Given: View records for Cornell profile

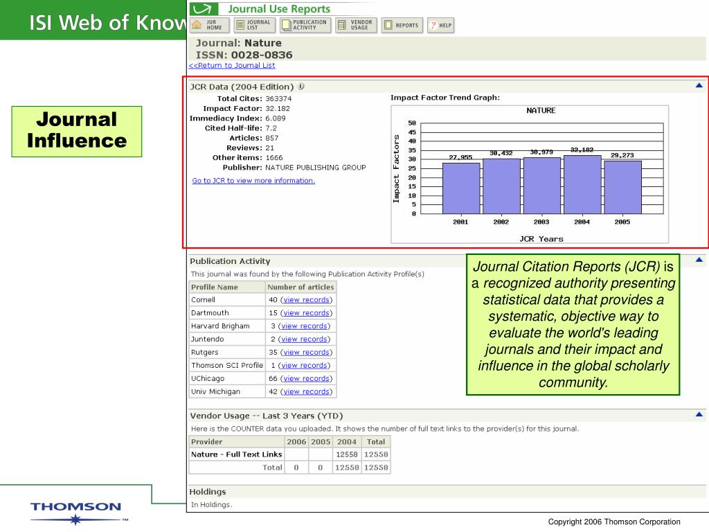Looking at the screenshot, I should coord(306,299).
